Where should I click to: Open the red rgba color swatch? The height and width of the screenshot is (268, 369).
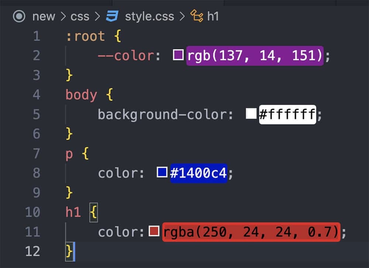pos(154,232)
